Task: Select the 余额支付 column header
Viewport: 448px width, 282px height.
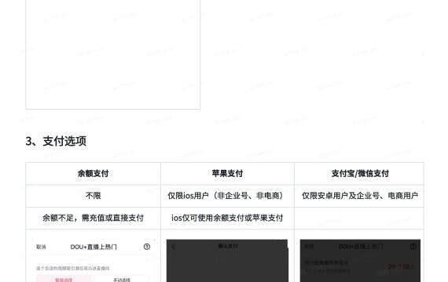Action: pos(94,173)
